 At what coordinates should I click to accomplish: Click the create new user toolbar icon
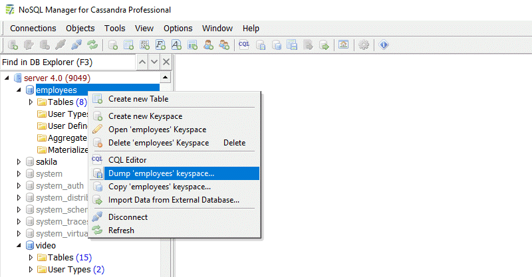pos(209,45)
